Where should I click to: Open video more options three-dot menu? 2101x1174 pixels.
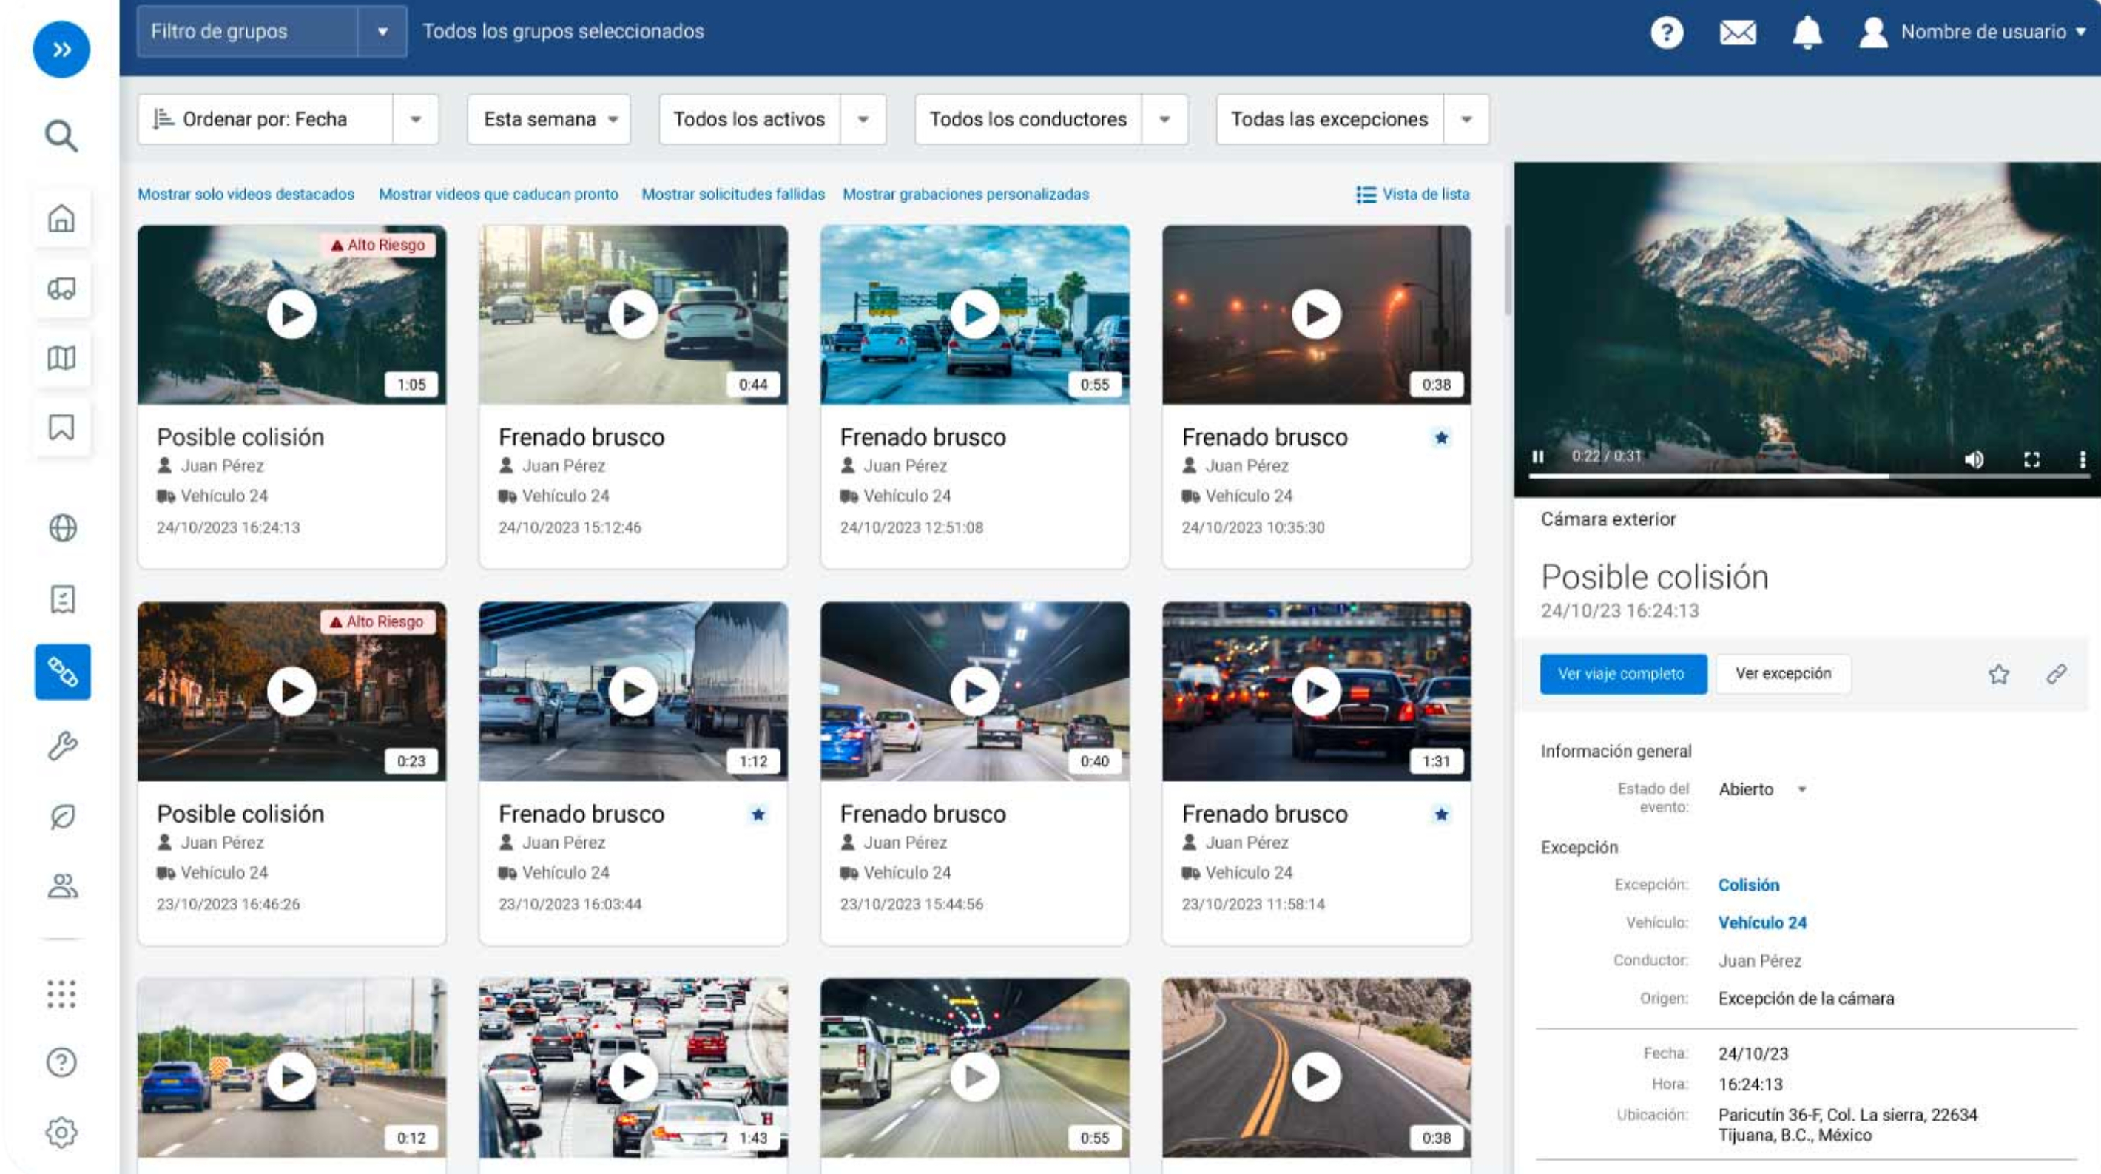[2083, 459]
